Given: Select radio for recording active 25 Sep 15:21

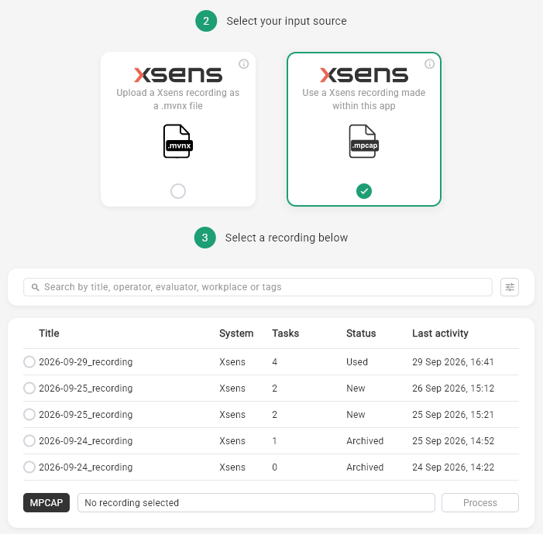Looking at the screenshot, I should [29, 414].
